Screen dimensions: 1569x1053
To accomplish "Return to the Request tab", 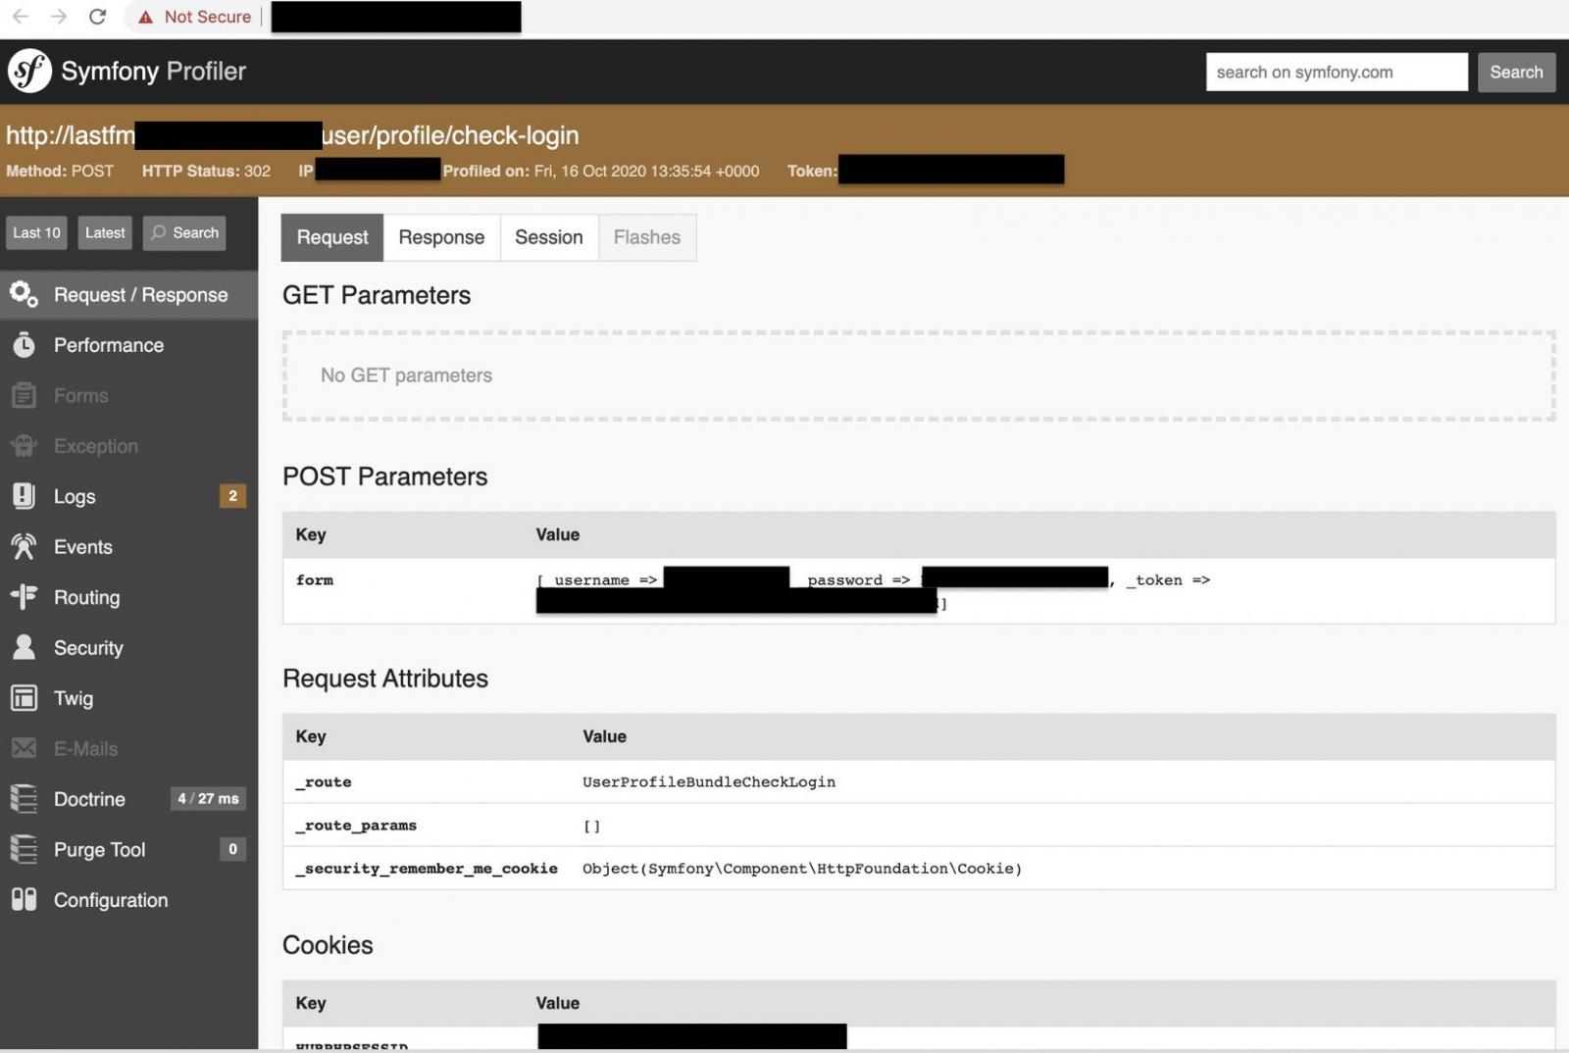I will tap(330, 237).
